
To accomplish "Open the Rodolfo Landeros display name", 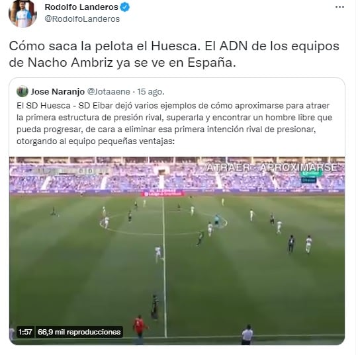I will click(81, 7).
